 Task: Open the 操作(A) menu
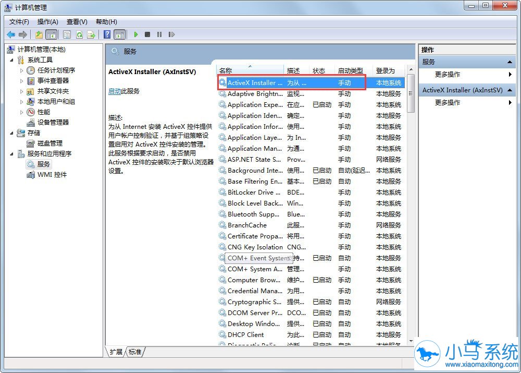click(x=47, y=22)
